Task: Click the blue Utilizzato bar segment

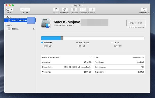Action: (x=51, y=38)
